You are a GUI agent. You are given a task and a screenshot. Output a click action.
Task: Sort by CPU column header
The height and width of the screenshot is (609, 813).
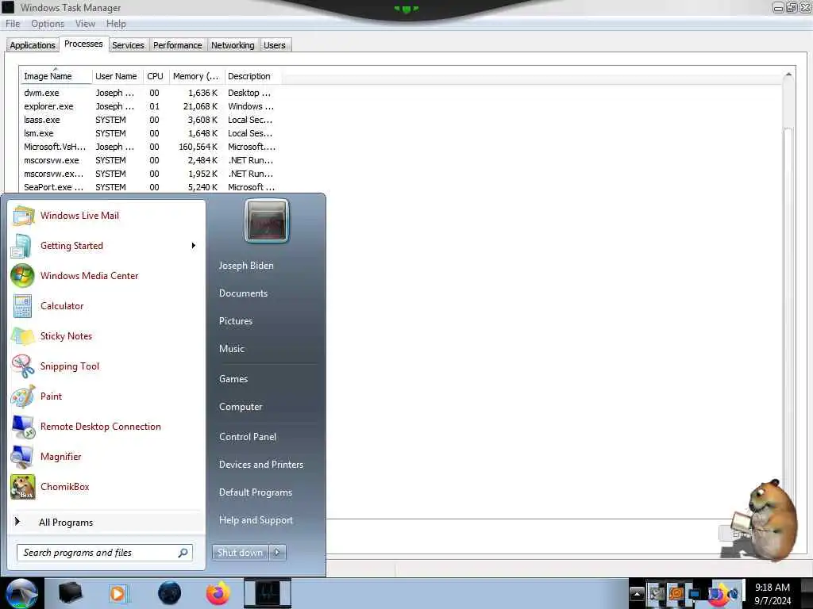(155, 76)
